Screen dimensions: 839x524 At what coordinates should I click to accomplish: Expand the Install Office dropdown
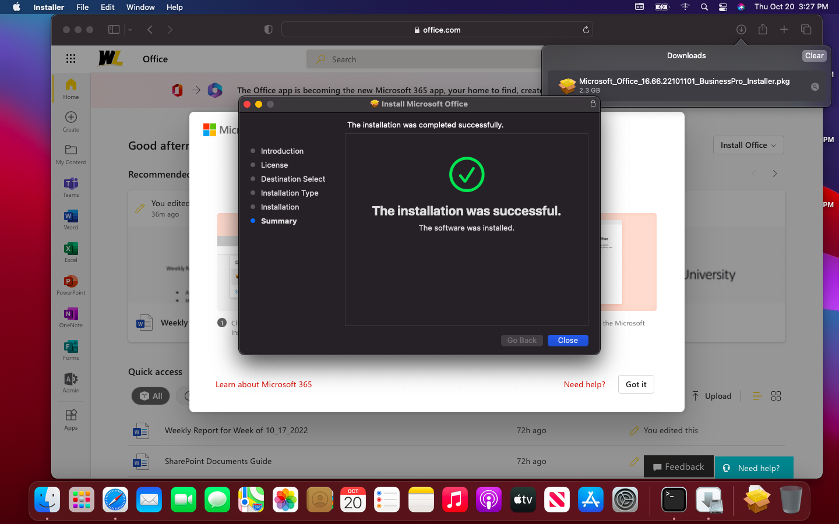pyautogui.click(x=748, y=145)
